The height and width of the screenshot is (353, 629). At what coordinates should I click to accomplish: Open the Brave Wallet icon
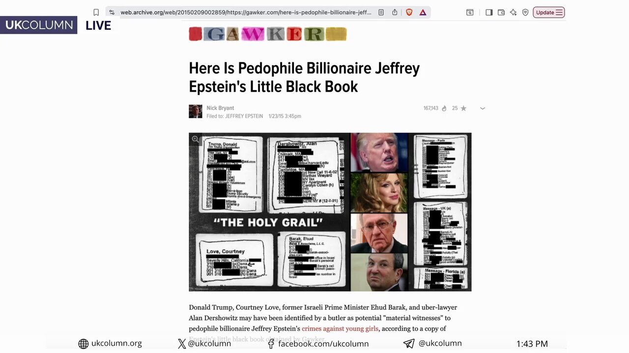[x=501, y=12]
